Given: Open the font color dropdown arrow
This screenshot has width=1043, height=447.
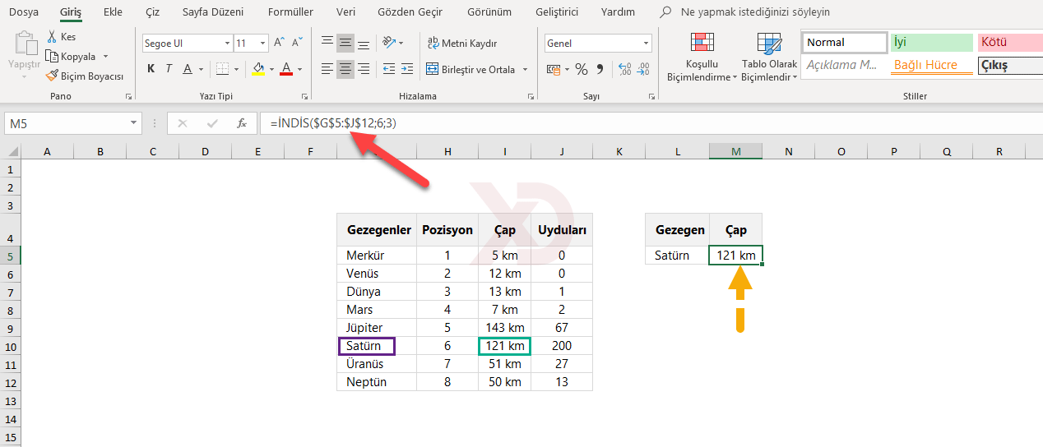Looking at the screenshot, I should click(x=300, y=69).
